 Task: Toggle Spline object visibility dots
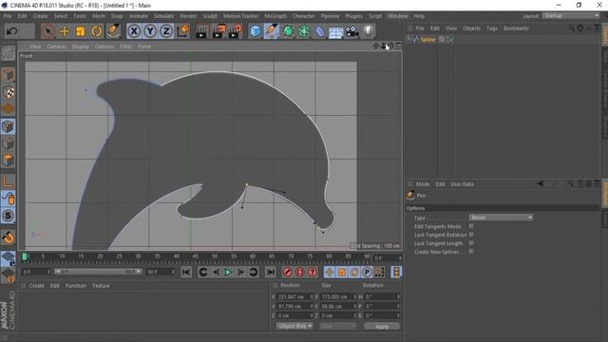click(x=446, y=39)
